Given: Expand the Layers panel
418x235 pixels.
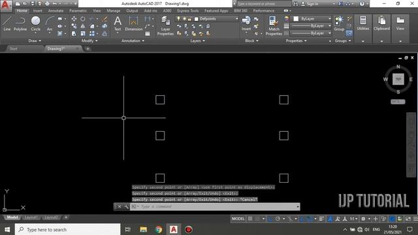Looking at the screenshot, I should 197,40.
